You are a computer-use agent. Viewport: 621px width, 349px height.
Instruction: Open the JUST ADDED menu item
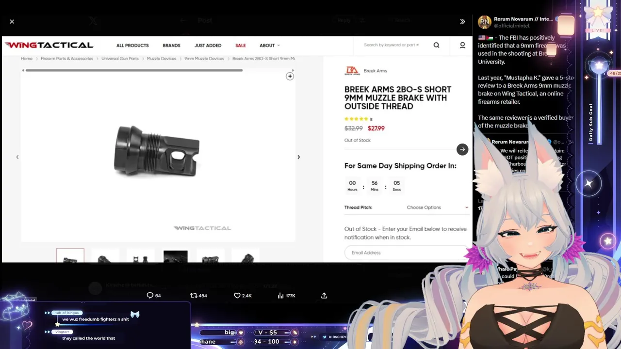[x=208, y=45]
